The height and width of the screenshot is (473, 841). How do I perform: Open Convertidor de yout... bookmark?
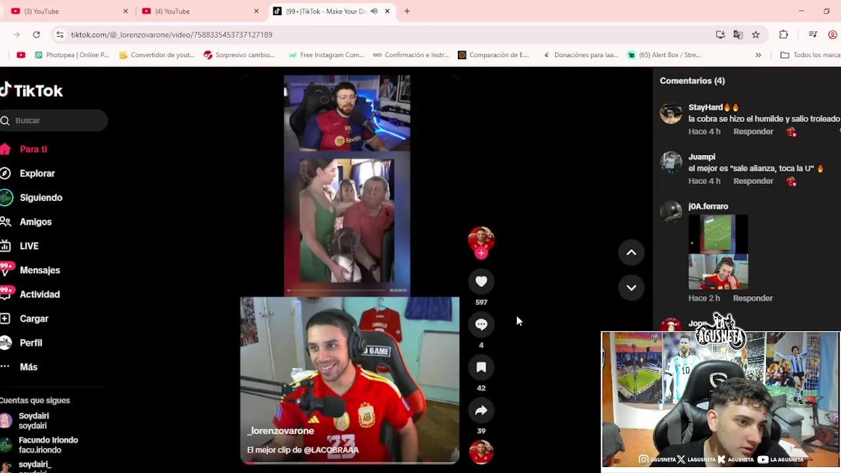[156, 55]
